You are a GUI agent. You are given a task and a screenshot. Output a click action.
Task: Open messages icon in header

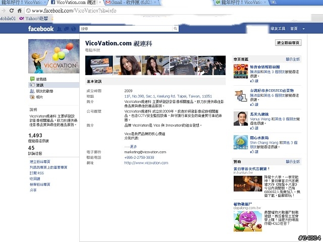[66, 29]
